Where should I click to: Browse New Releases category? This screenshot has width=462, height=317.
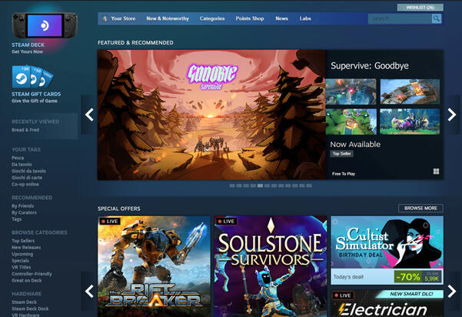coord(26,248)
